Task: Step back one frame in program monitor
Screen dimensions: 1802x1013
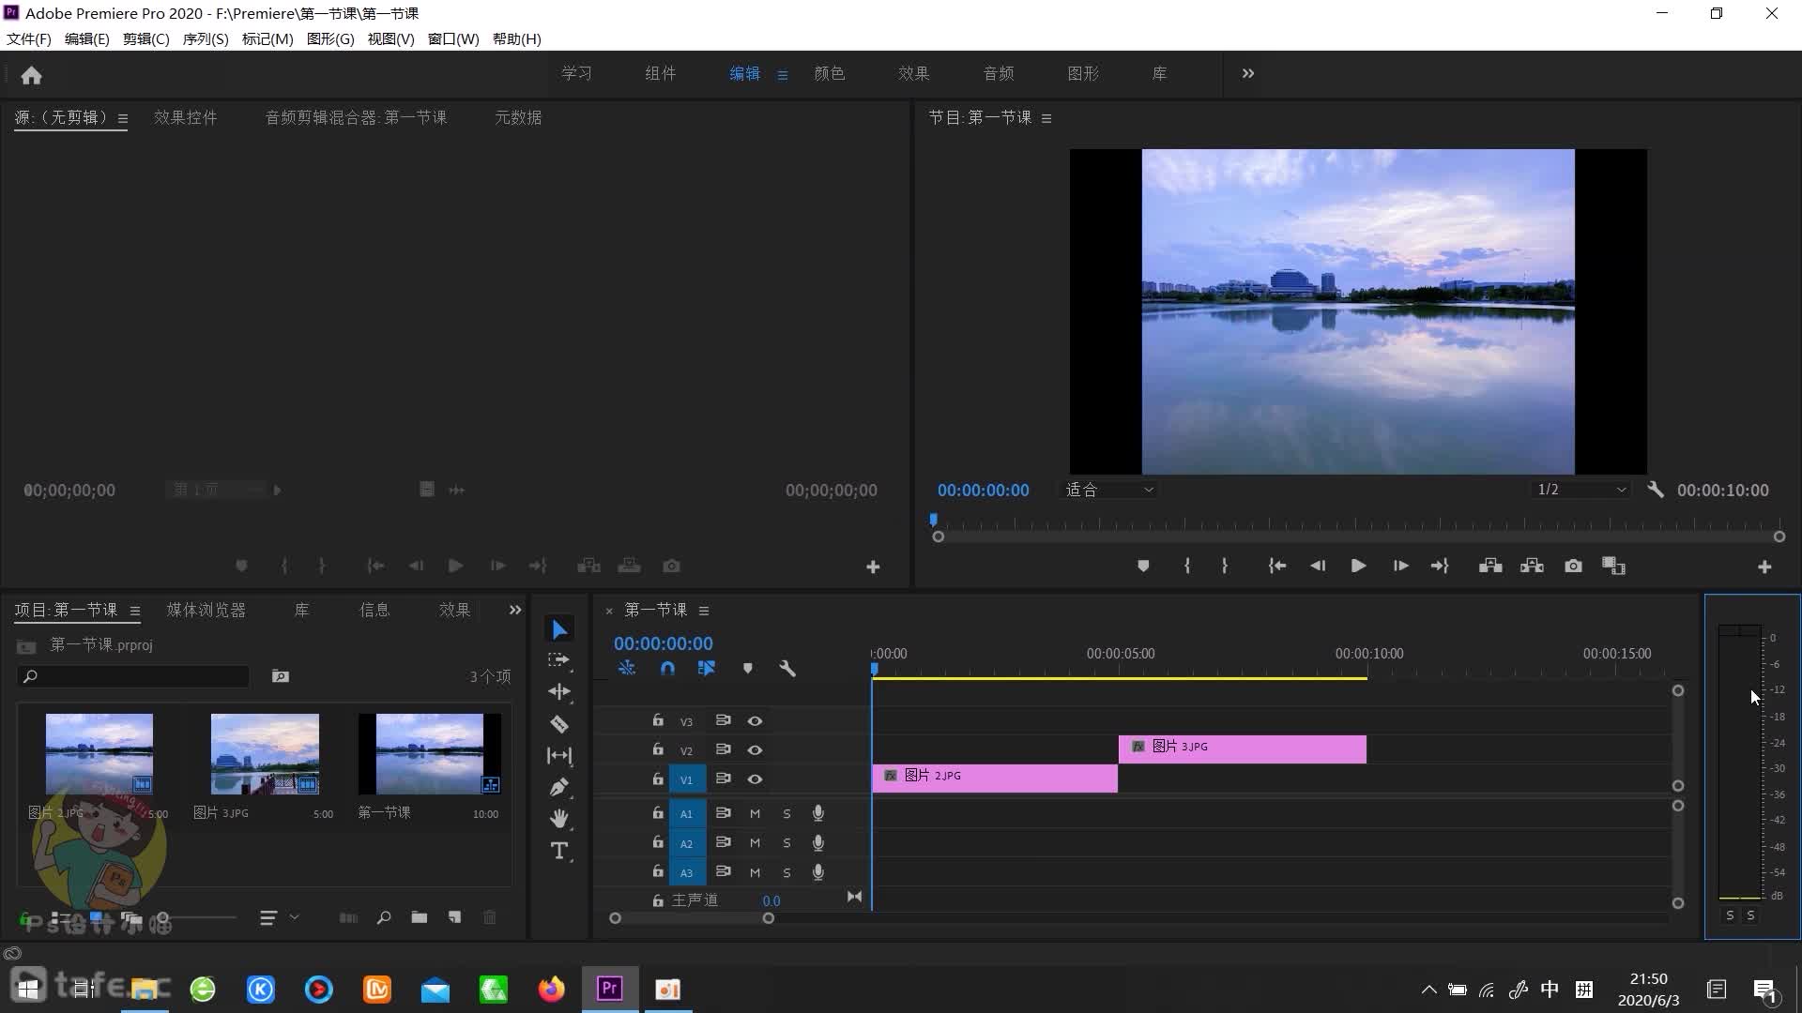Action: (1318, 567)
